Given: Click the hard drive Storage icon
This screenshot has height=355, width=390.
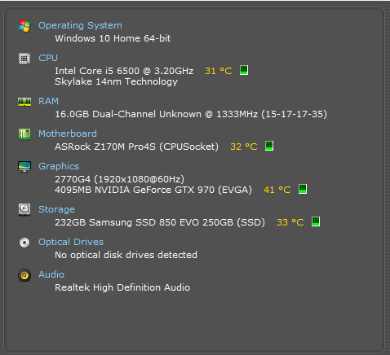Looking at the screenshot, I should (x=24, y=209).
